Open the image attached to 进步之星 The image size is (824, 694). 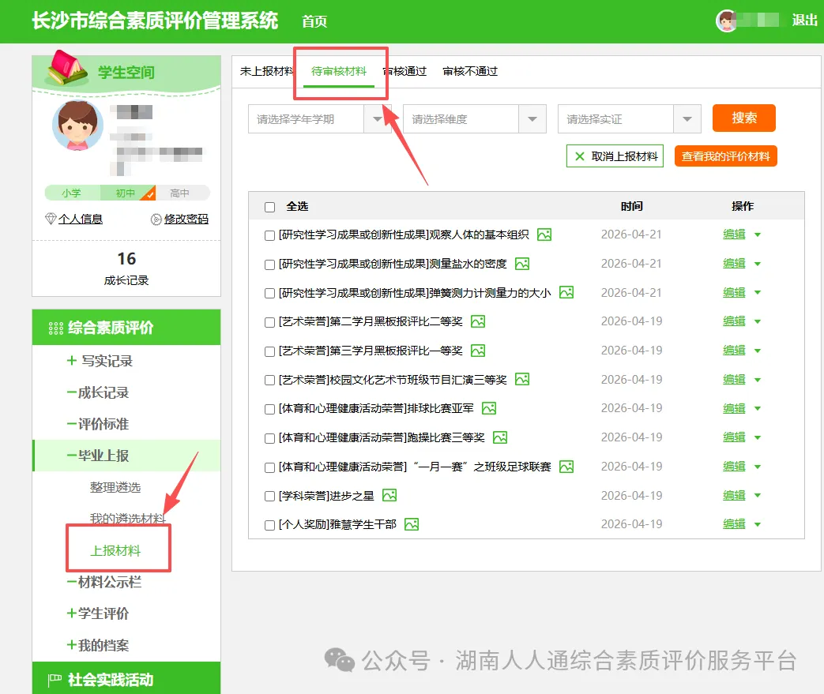pyautogui.click(x=388, y=495)
